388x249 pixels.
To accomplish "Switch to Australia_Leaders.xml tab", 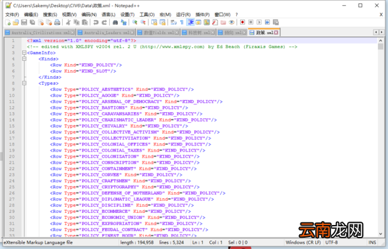I will (x=106, y=33).
